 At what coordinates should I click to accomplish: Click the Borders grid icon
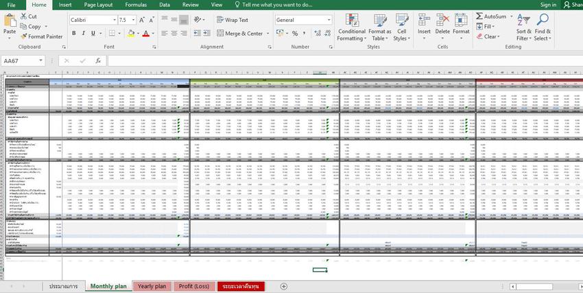pyautogui.click(x=112, y=33)
